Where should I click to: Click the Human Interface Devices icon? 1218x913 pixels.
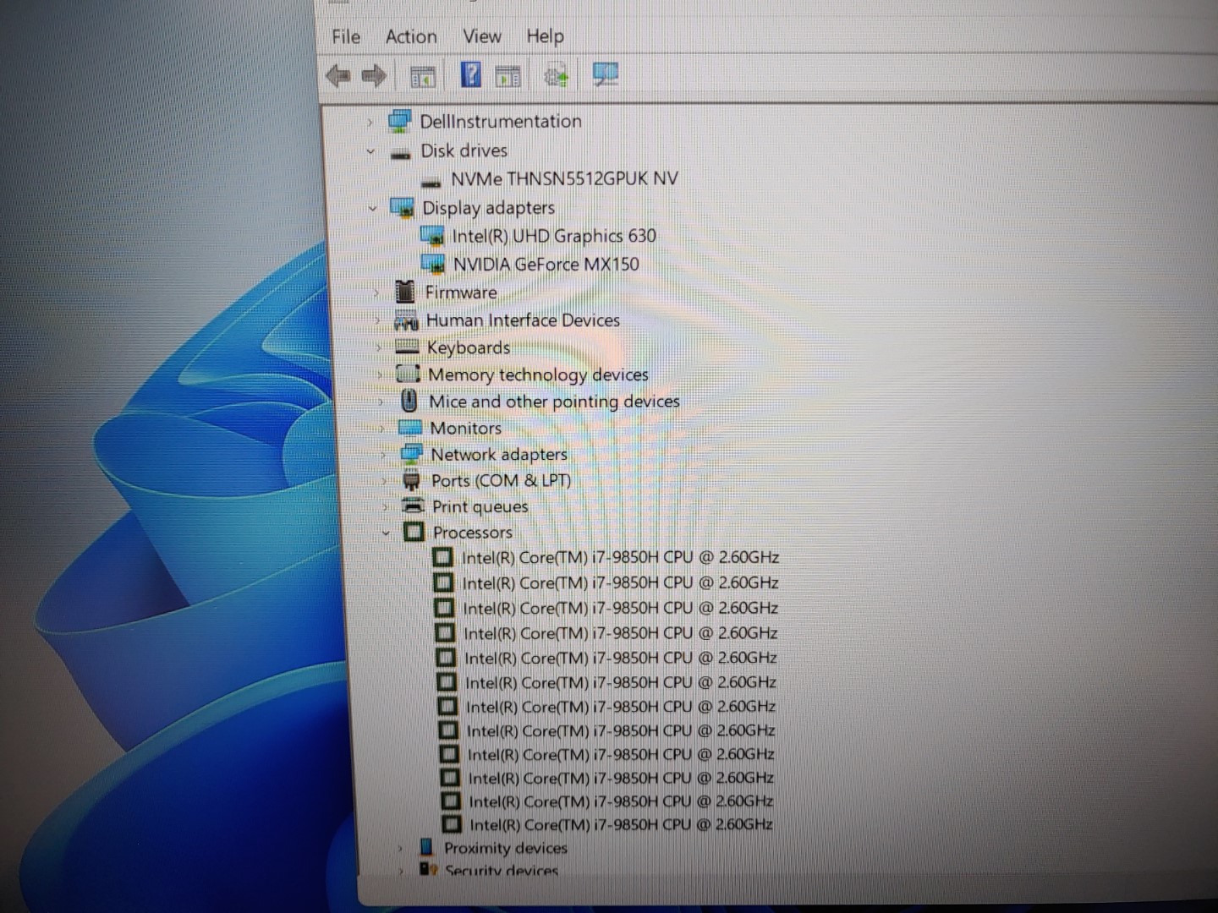point(407,321)
